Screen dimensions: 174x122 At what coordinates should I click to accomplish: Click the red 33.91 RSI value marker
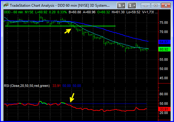[x=164, y=109]
